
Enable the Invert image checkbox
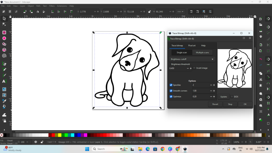[194, 68]
